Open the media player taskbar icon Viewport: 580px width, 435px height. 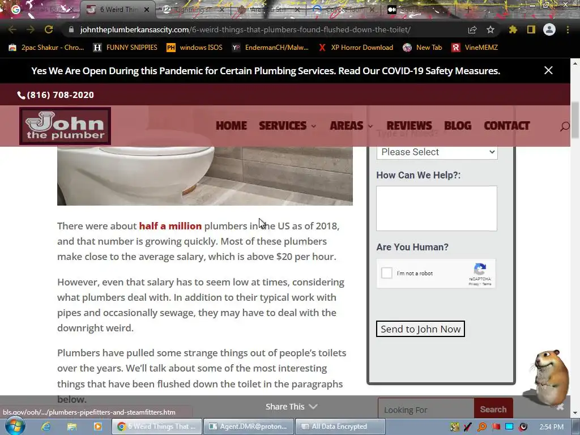pos(97,427)
